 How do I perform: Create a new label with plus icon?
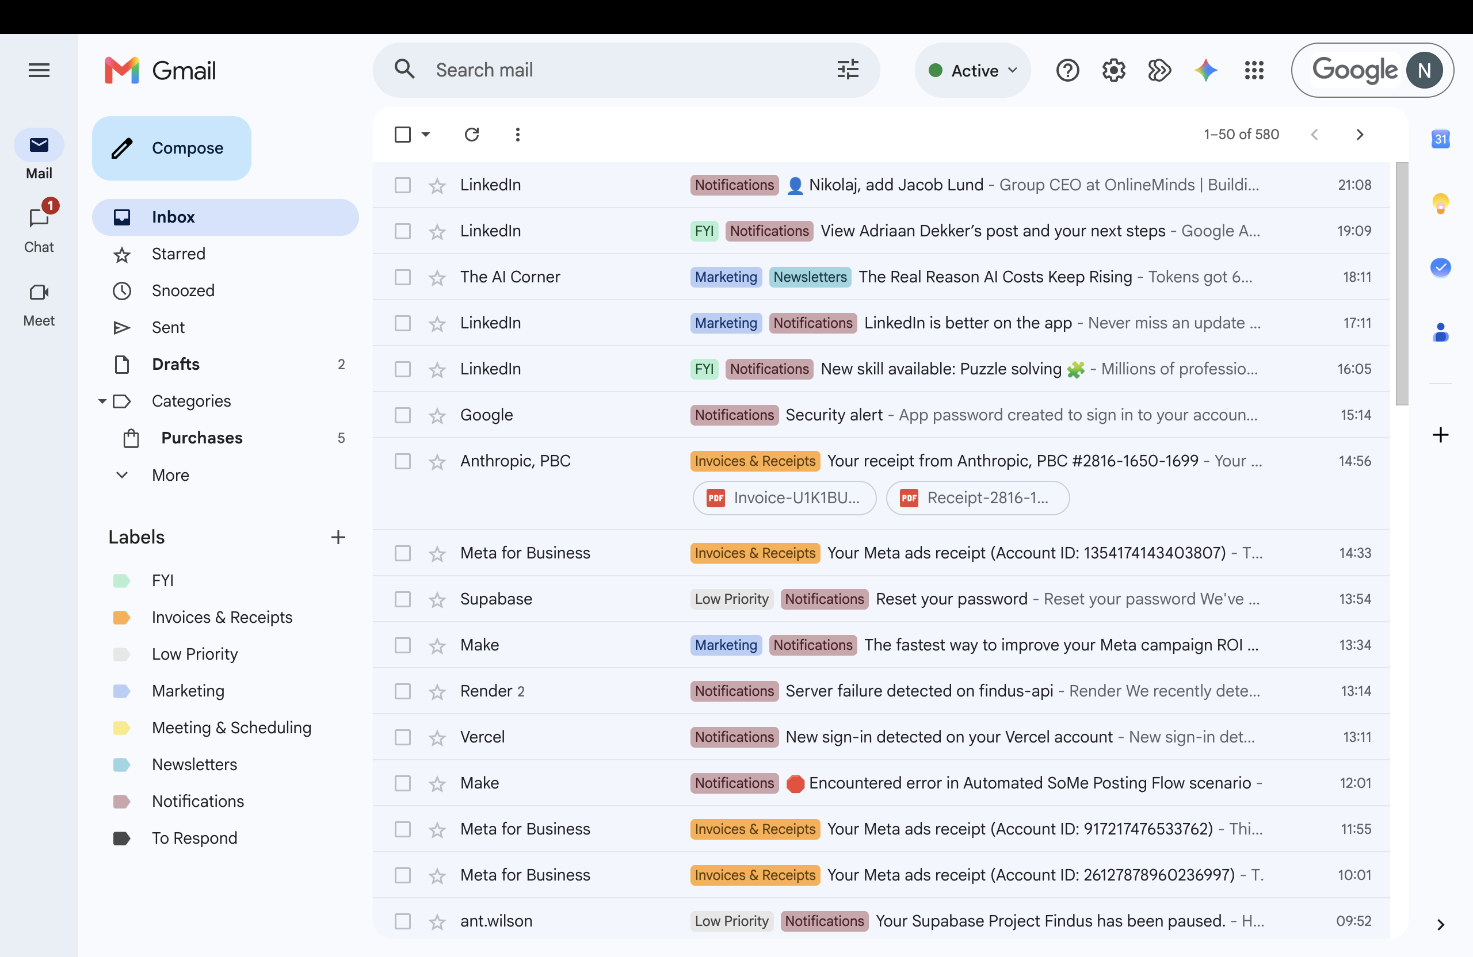338,537
